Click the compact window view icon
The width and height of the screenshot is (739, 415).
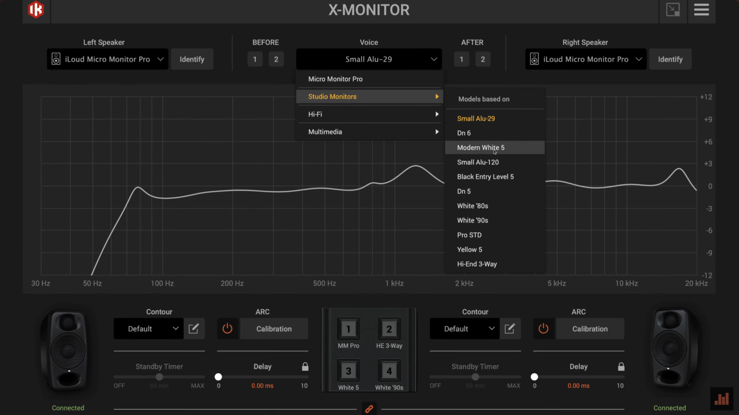[x=673, y=10]
